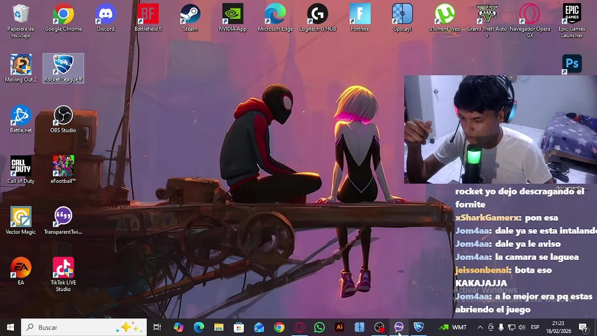Screen dimensions: 597x336
Task: Click the microphone tray icon
Action: pos(501,327)
